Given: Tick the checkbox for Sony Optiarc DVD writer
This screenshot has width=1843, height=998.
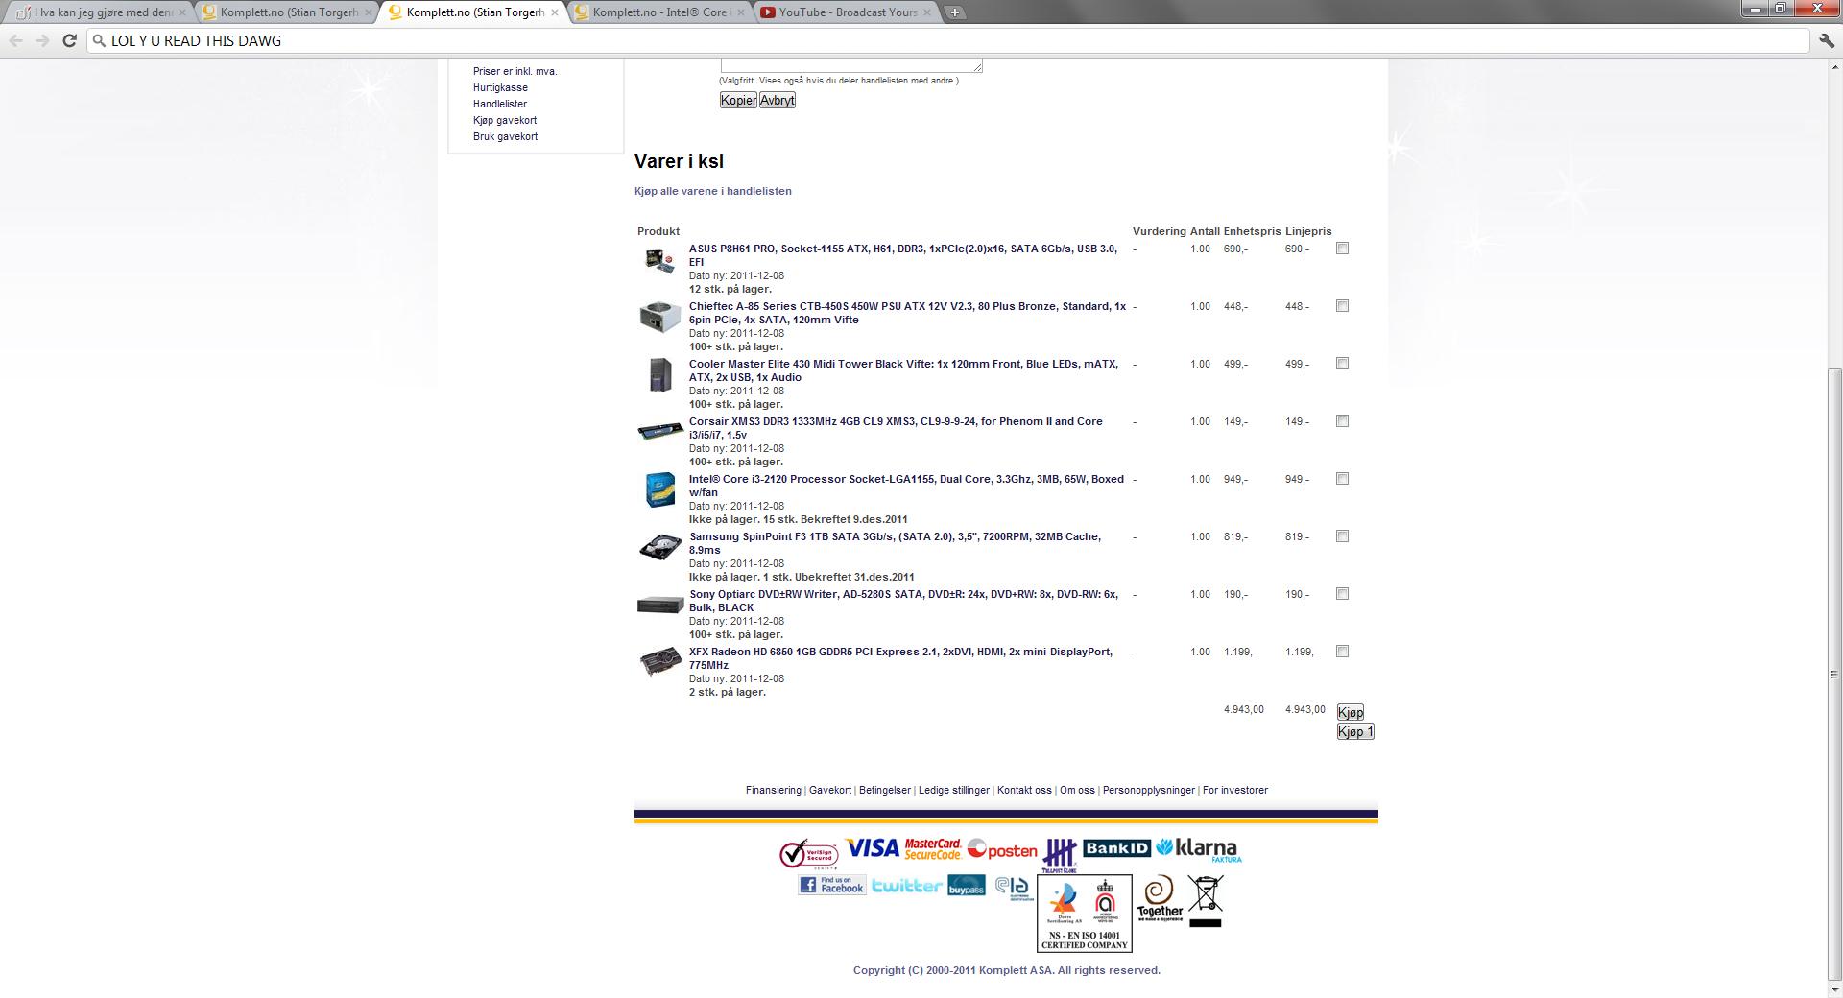Looking at the screenshot, I should coord(1342,594).
